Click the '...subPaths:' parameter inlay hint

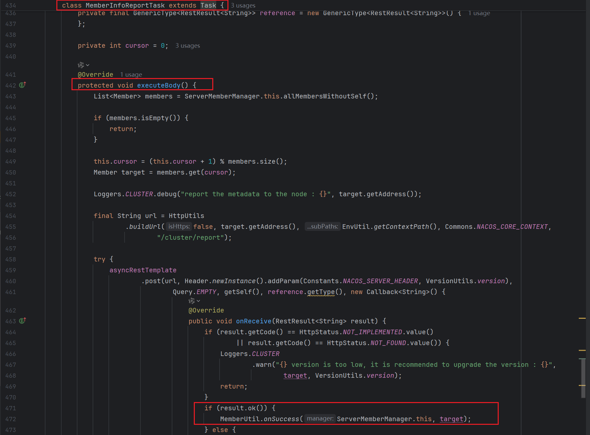coord(322,227)
